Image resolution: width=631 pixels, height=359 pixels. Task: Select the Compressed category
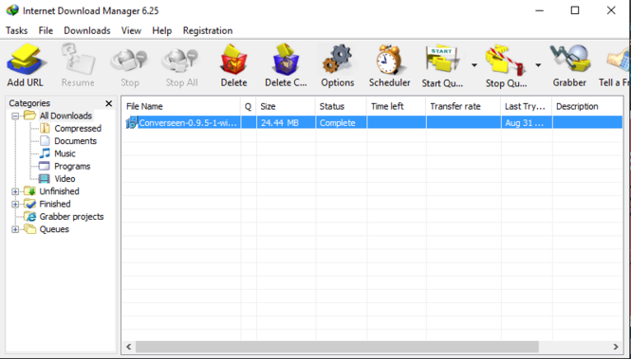(x=78, y=129)
